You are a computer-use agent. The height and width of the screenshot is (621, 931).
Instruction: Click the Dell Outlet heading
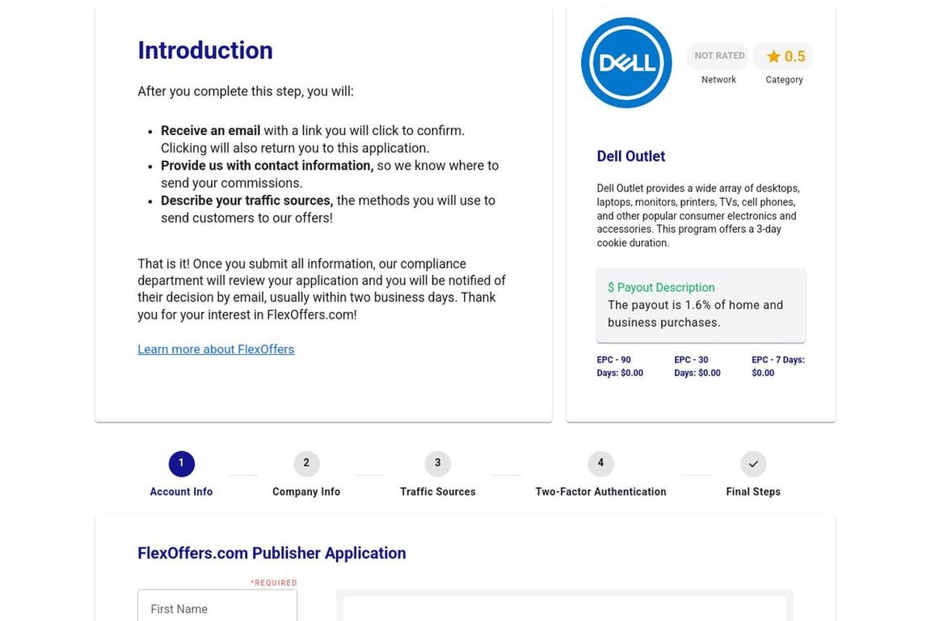tap(630, 156)
